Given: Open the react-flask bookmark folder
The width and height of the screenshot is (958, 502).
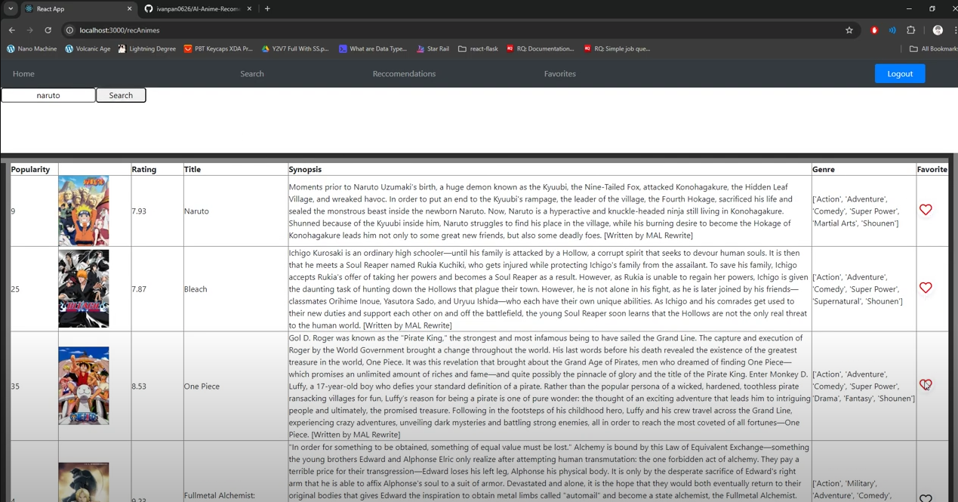Looking at the screenshot, I should (x=478, y=48).
